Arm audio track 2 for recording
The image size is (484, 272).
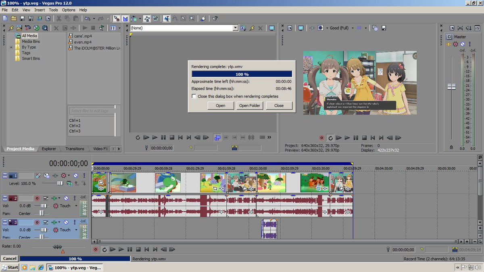[38, 198]
